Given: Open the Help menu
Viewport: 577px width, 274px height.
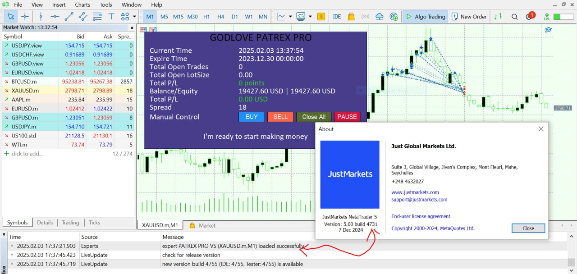Looking at the screenshot, I should coord(156,5).
